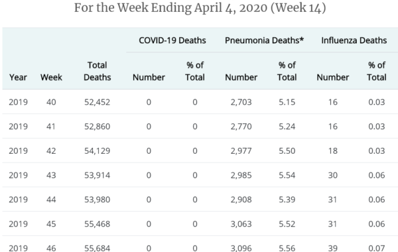Viewport: 398px width, 252px height.
Task: Click influenza number 30 in week 43
Action: [333, 175]
